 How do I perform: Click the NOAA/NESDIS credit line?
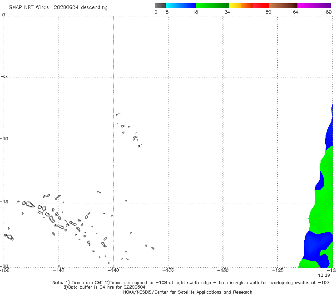pos(188,292)
